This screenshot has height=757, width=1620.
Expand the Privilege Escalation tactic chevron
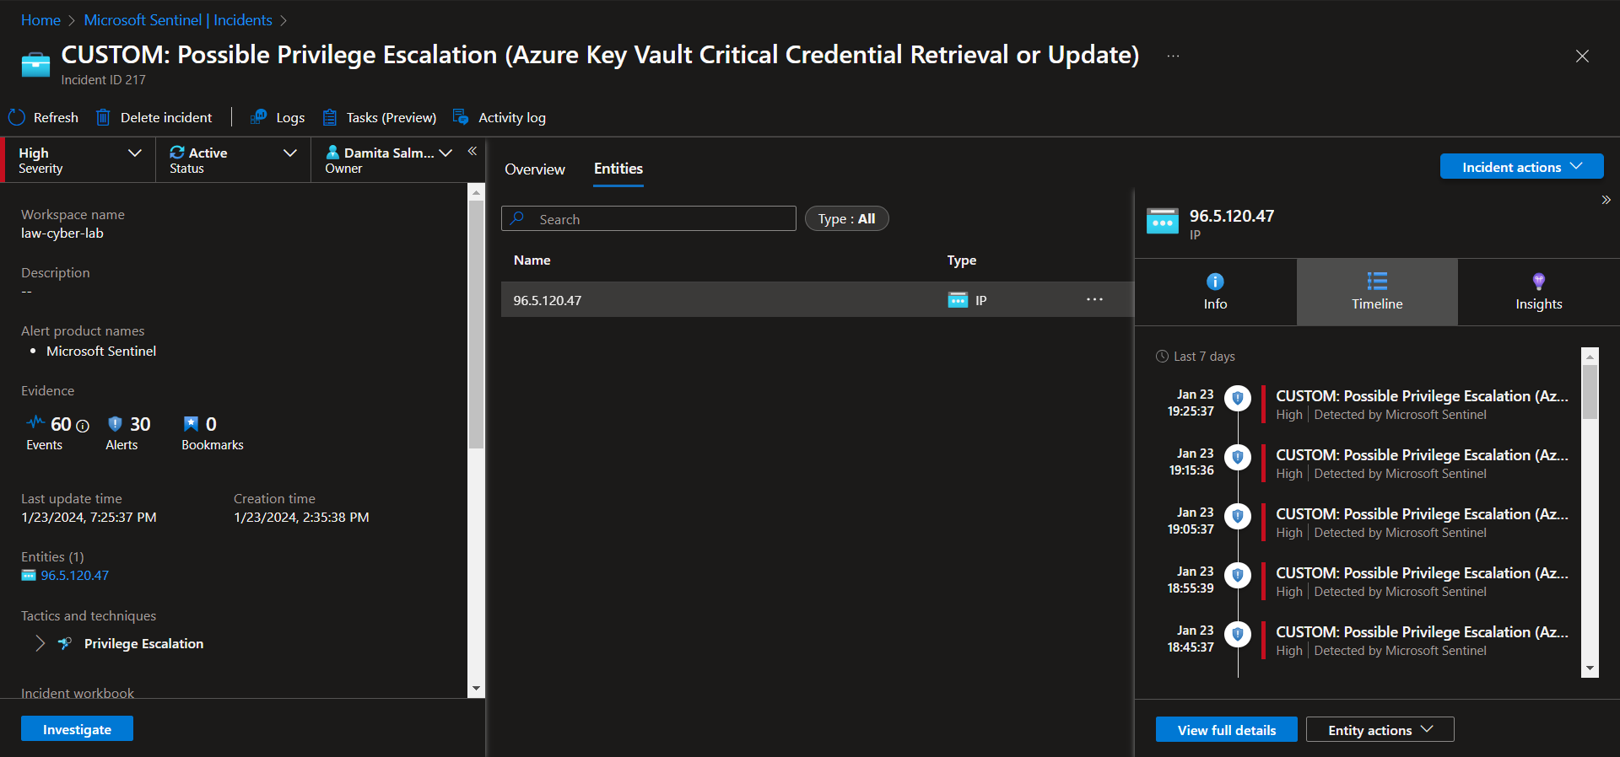click(40, 643)
